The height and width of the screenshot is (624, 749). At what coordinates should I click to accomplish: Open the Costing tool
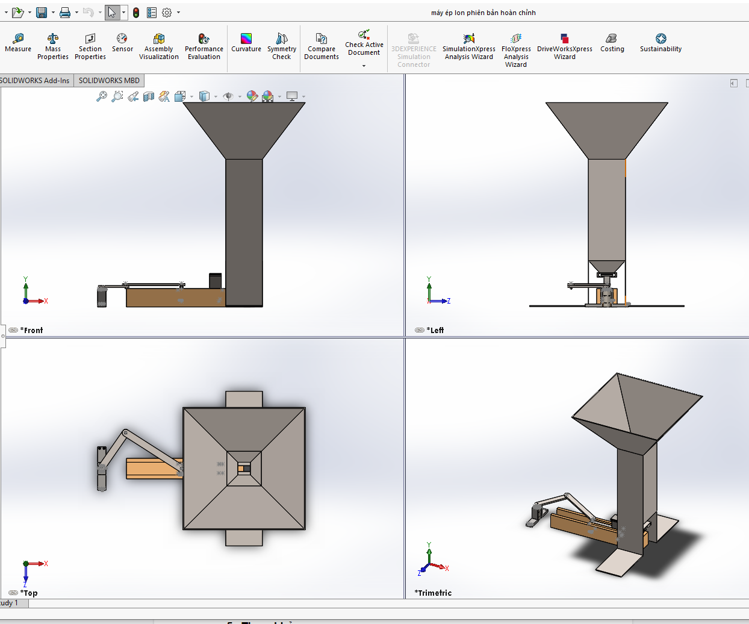point(612,42)
